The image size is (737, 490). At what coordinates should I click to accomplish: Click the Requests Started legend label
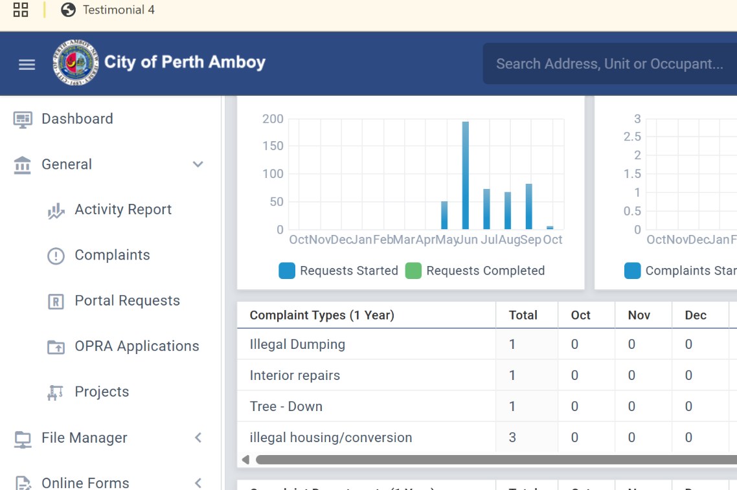[349, 271]
